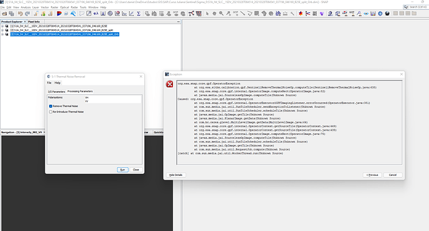Screen dimensions: 429x231
Task: Click the Undo toolbar icon
Action: click(20, 14)
